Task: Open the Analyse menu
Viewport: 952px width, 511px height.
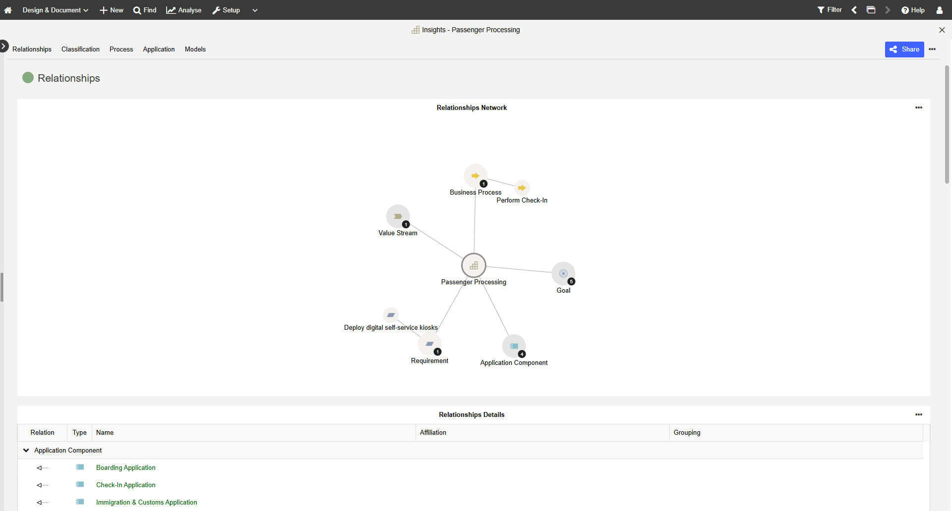Action: [184, 10]
